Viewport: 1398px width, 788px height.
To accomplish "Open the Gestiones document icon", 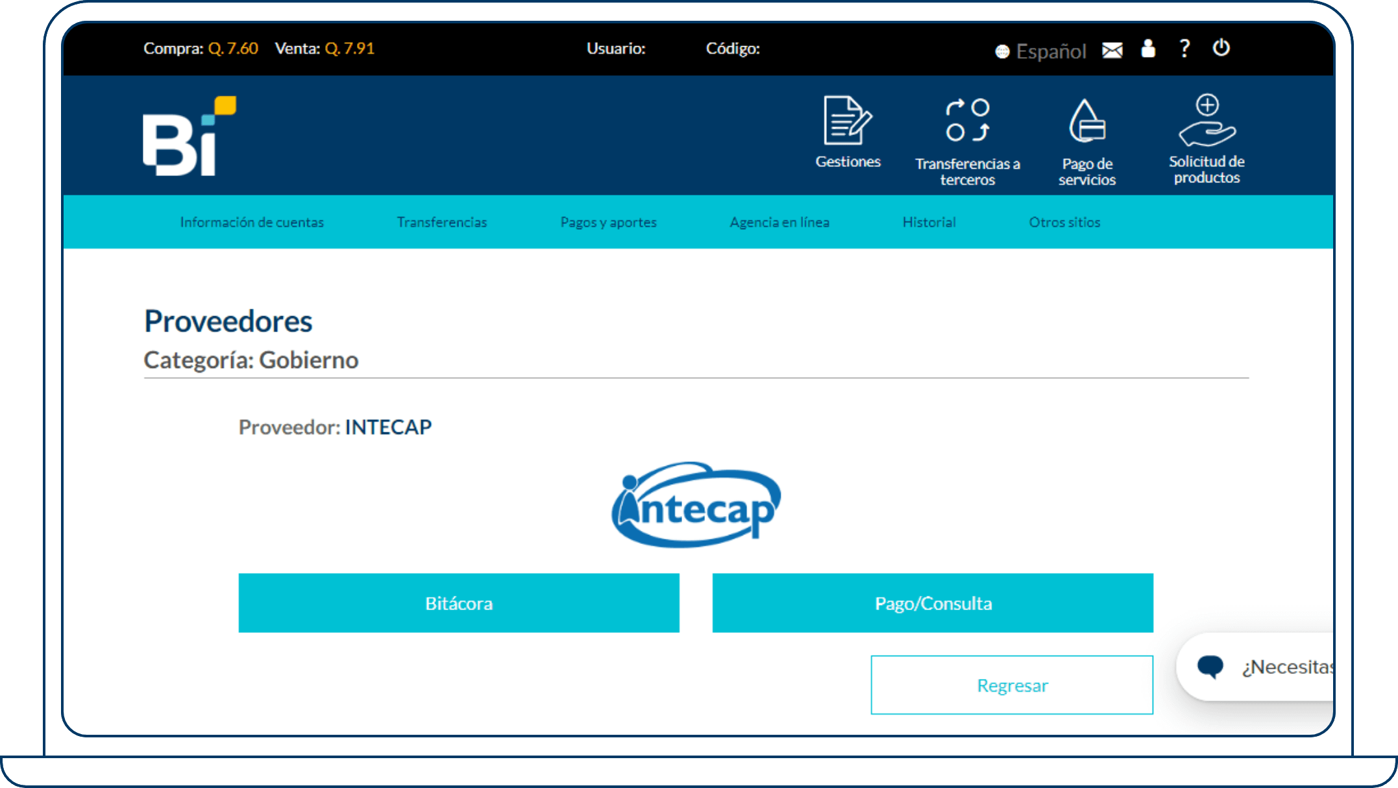I will pyautogui.click(x=848, y=121).
